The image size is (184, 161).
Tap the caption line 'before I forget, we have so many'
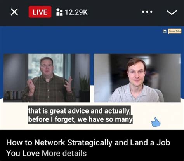point(80,119)
